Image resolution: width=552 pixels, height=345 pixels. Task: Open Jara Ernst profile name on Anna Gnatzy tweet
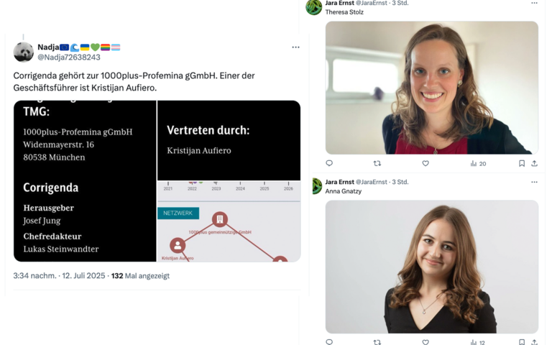(339, 182)
